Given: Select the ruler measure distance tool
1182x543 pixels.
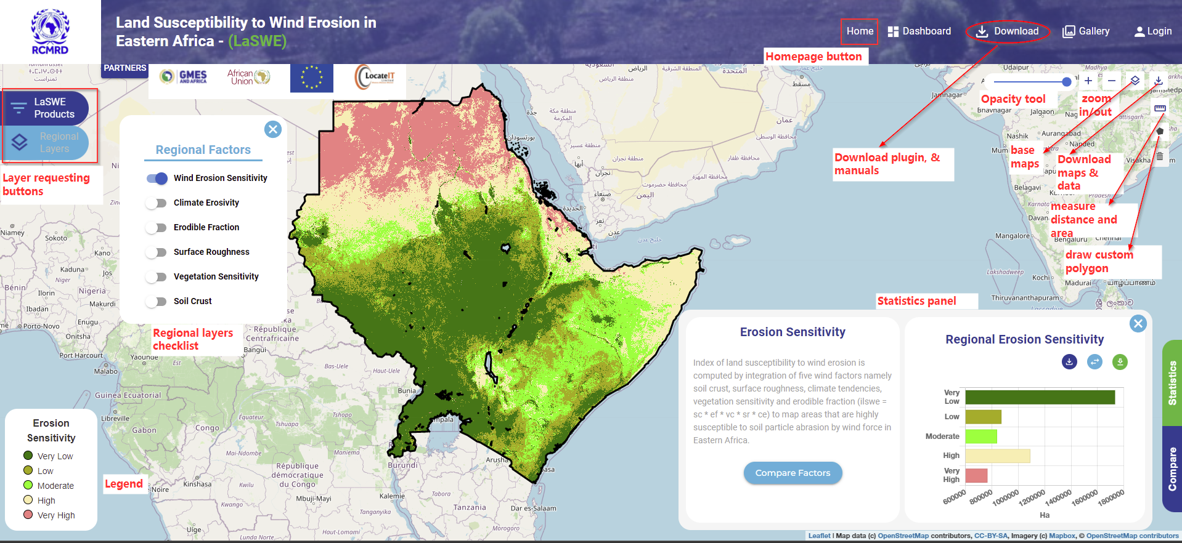Looking at the screenshot, I should click(x=1160, y=108).
